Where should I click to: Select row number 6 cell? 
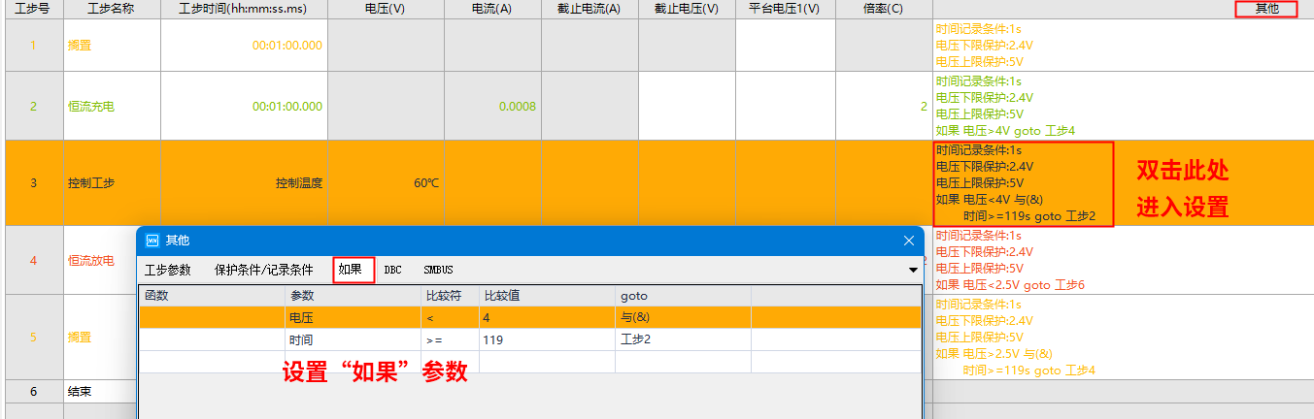point(32,392)
